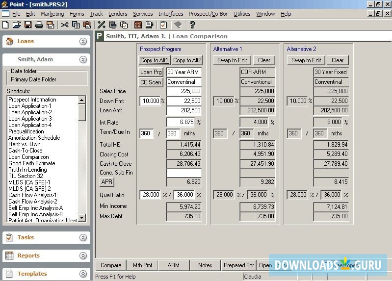Expand the Tasks panel
Viewport: 392px width, 281px height.
(83, 237)
